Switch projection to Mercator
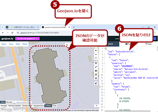 pyautogui.click(x=9, y=102)
